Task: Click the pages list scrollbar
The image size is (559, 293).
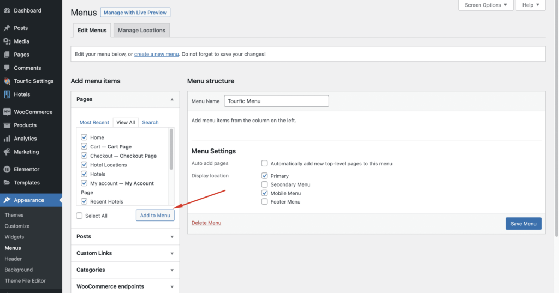Action: [171, 149]
